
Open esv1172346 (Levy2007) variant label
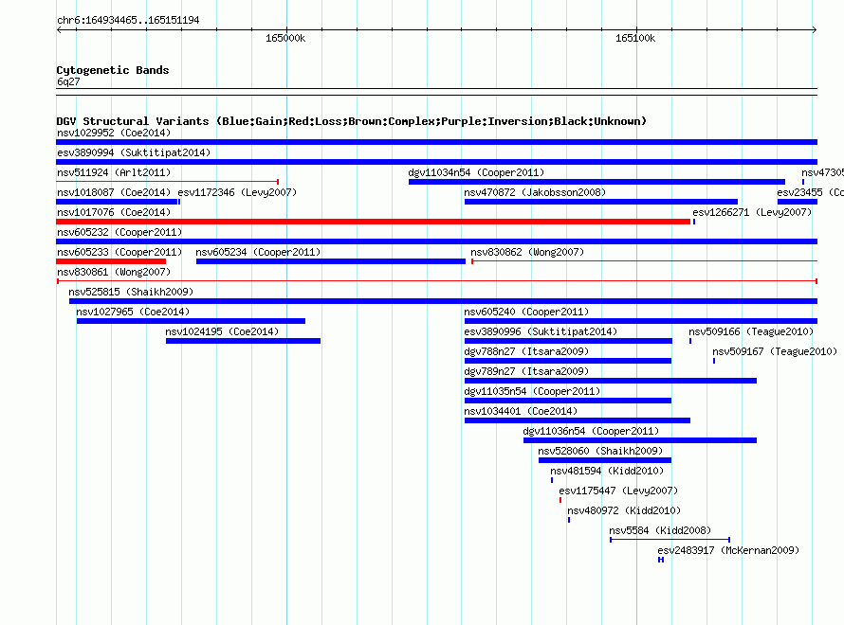[237, 192]
